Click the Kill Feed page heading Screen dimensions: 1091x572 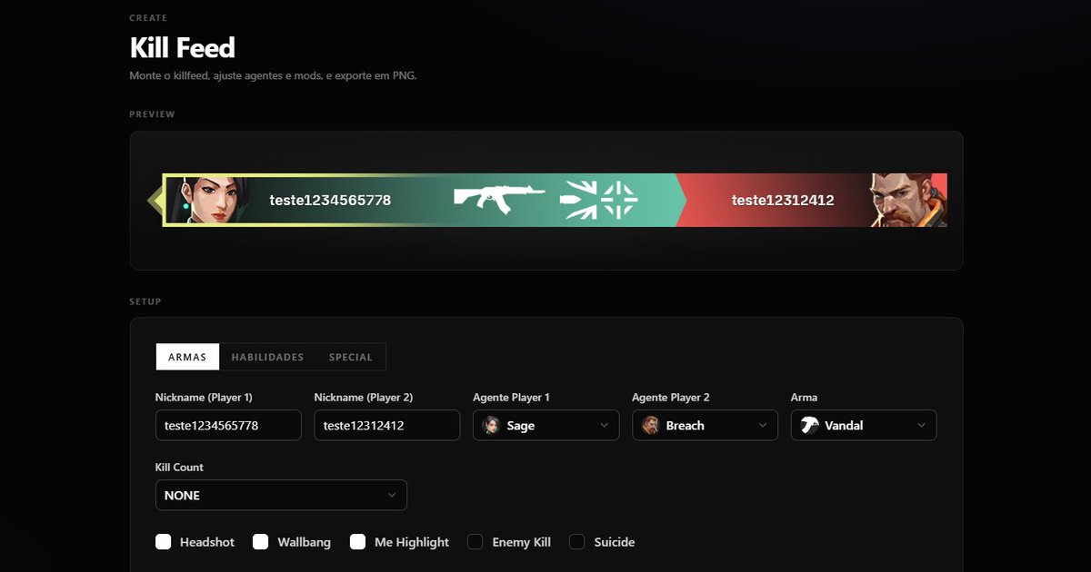click(x=183, y=47)
